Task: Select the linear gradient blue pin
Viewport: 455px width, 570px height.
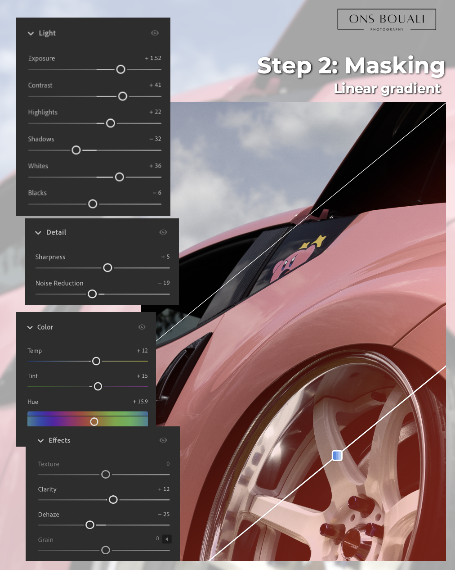Action: tap(337, 456)
